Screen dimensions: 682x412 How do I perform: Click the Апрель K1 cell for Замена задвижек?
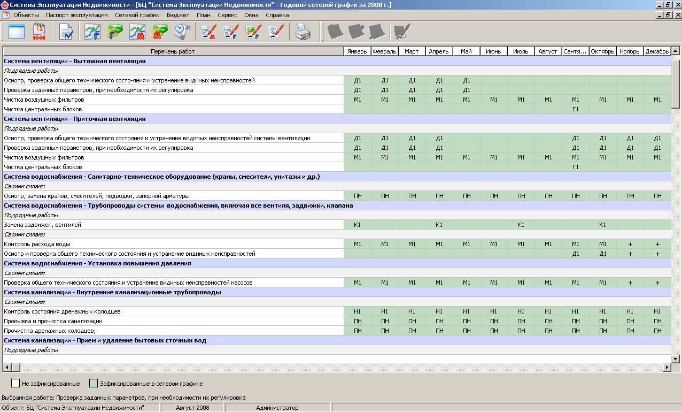point(439,225)
